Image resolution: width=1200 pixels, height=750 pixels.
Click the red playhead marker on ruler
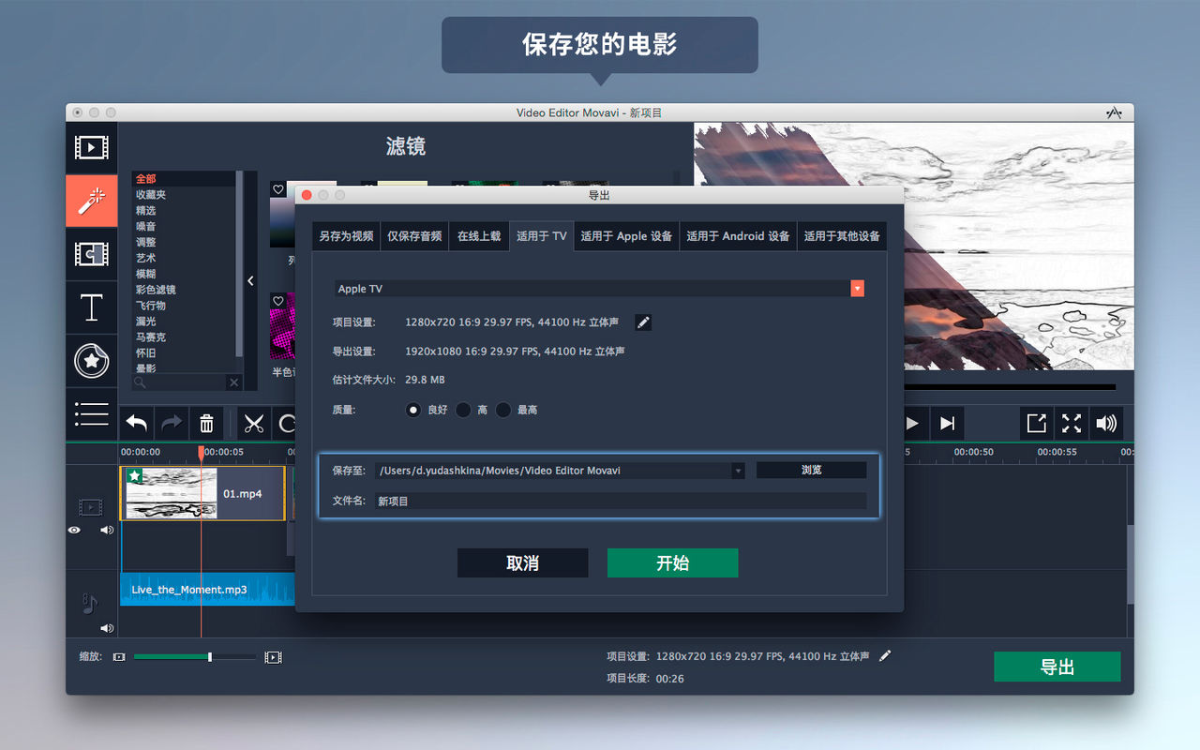201,452
